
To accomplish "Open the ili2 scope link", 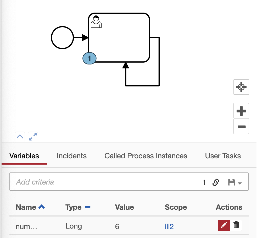I will [169, 226].
